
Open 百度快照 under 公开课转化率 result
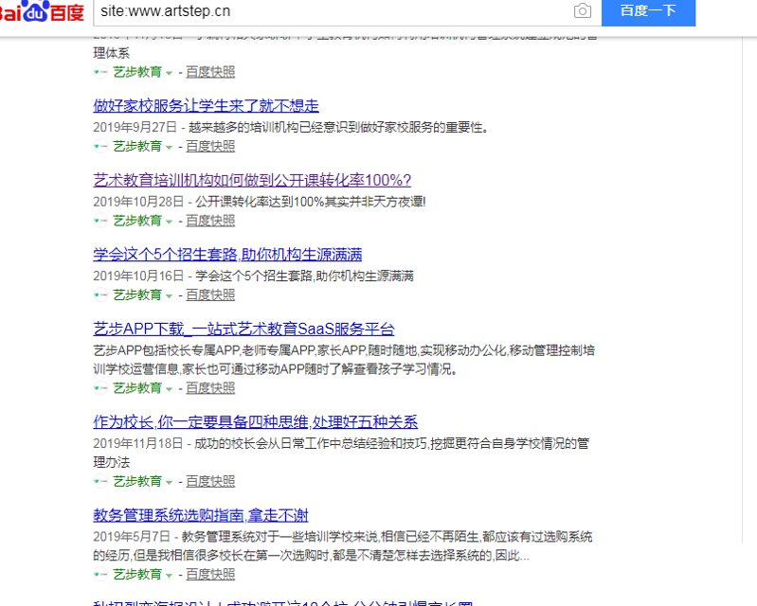[x=210, y=221]
